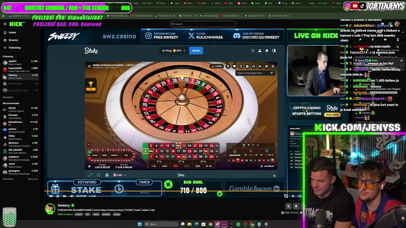Open Stake user profile icon

(260, 51)
